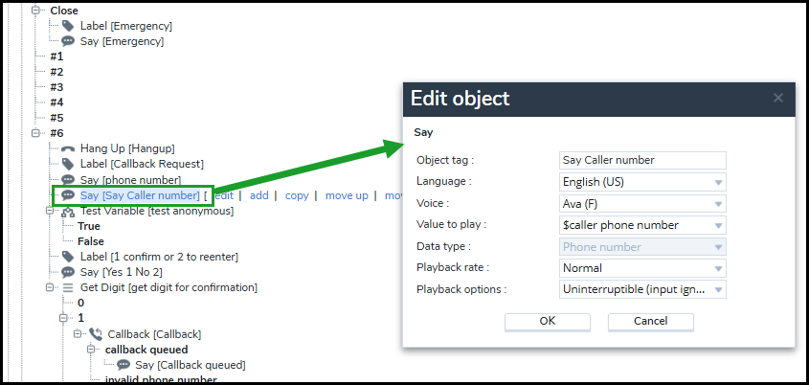The image size is (809, 385).
Task: Click the Hang Up phone icon
Action: click(68, 148)
